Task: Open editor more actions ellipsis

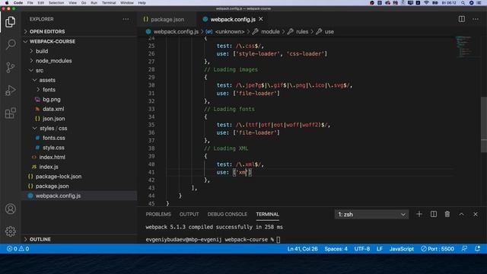Action: [476, 19]
